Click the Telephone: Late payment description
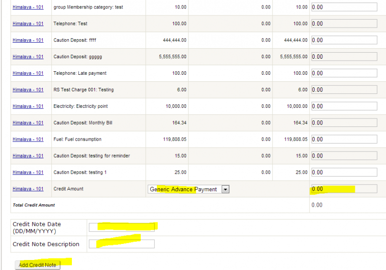 80,73
